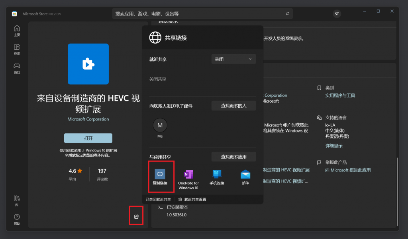Go to the 主页 home sidebar icon
This screenshot has width=408, height=239.
17,31
